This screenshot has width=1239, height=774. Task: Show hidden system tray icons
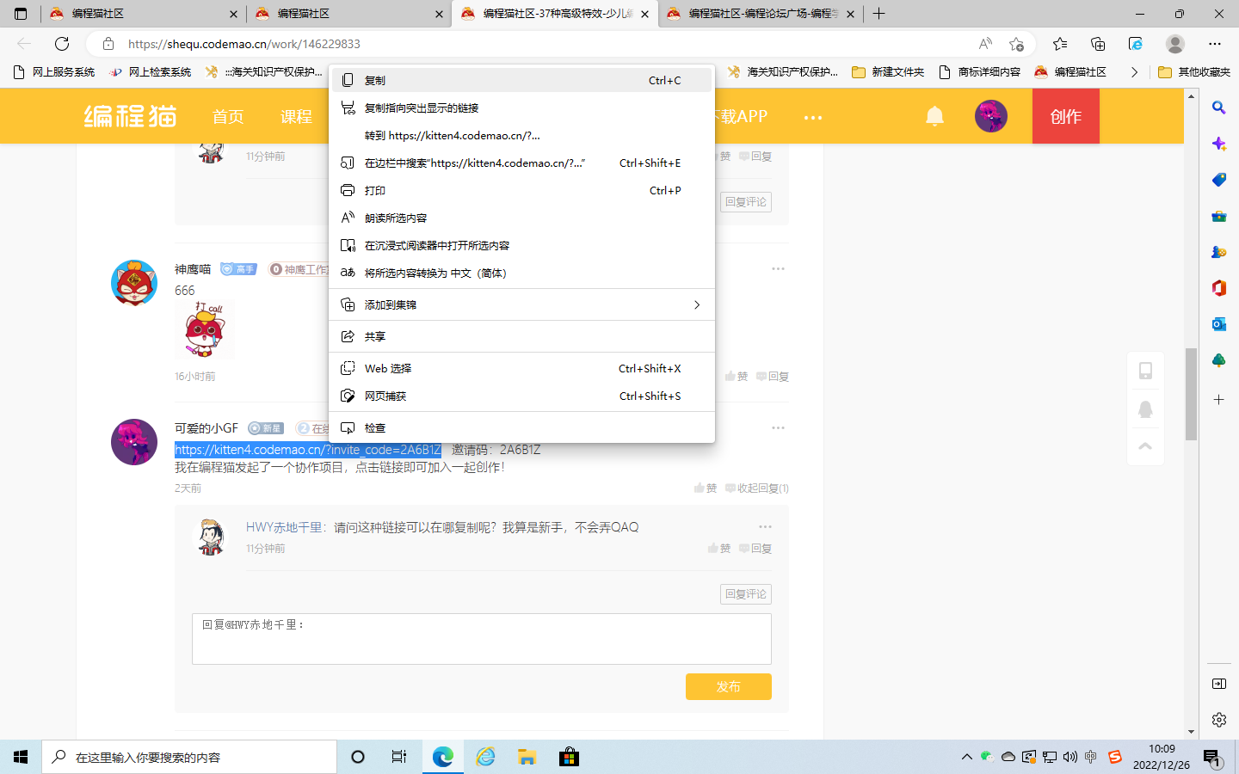point(966,757)
